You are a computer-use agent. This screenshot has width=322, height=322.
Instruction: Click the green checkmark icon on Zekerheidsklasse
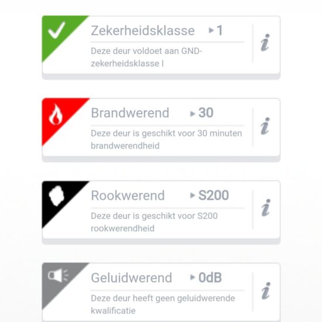click(56, 30)
